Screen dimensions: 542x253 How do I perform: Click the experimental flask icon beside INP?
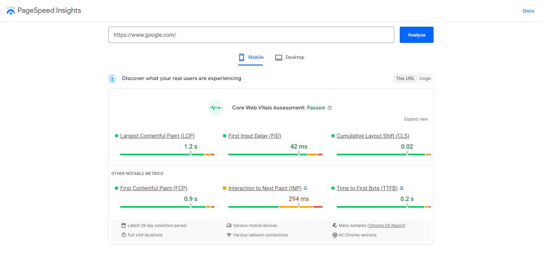point(305,188)
